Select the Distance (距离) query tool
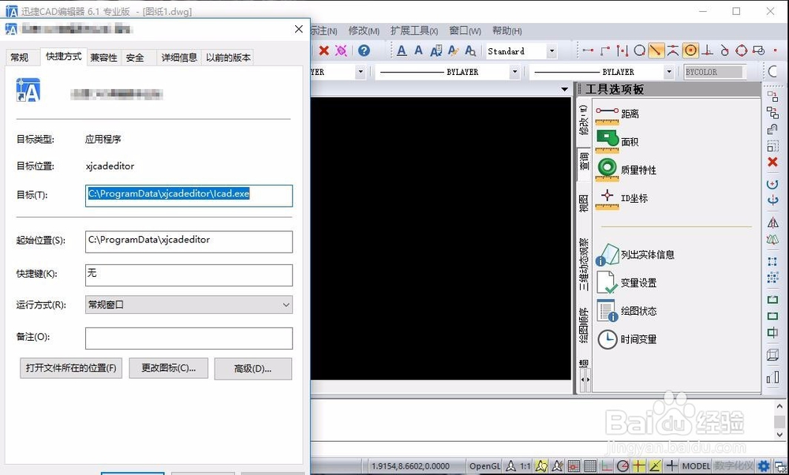Viewport: 789px width, 475px height. 617,114
